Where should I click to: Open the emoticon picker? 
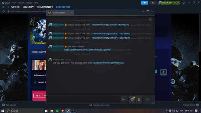click(x=132, y=99)
